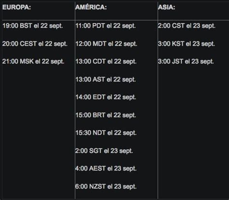Image resolution: width=229 pixels, height=200 pixels.
Task: Click the 12:00 MDT time entry
Action: coord(106,44)
